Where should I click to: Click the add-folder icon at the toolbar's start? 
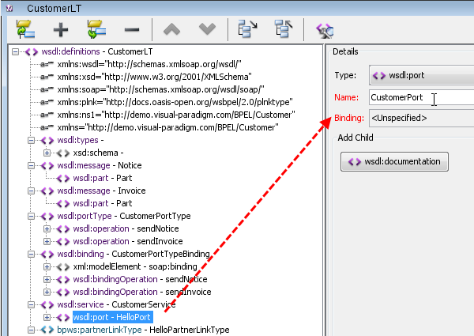click(25, 29)
